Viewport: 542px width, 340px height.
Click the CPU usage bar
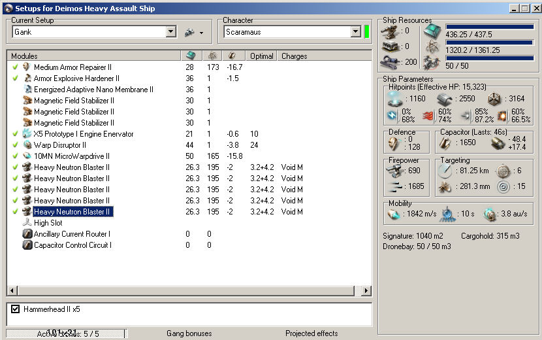point(490,27)
